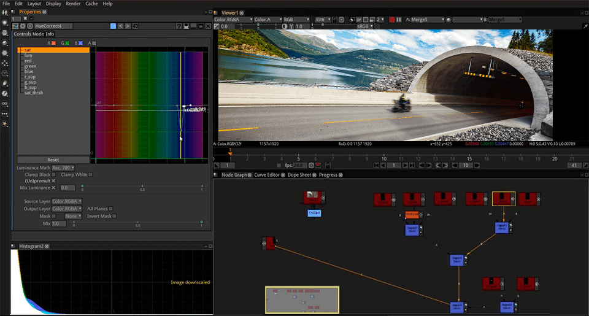Open Mask channel None dropdown
This screenshot has width=589, height=316.
pos(73,216)
